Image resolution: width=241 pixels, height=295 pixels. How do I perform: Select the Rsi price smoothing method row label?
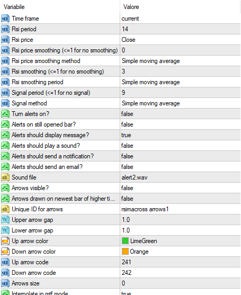pos(46,61)
